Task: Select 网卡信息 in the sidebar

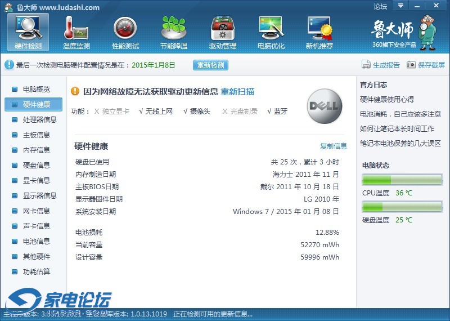Action: pos(33,211)
